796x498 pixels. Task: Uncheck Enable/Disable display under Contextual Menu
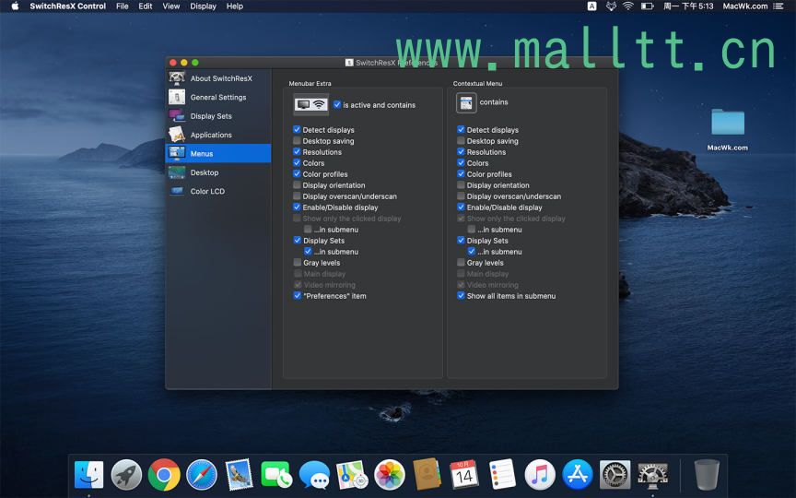pyautogui.click(x=461, y=207)
